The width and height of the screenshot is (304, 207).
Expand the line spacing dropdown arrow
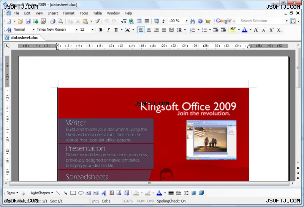[185, 30]
